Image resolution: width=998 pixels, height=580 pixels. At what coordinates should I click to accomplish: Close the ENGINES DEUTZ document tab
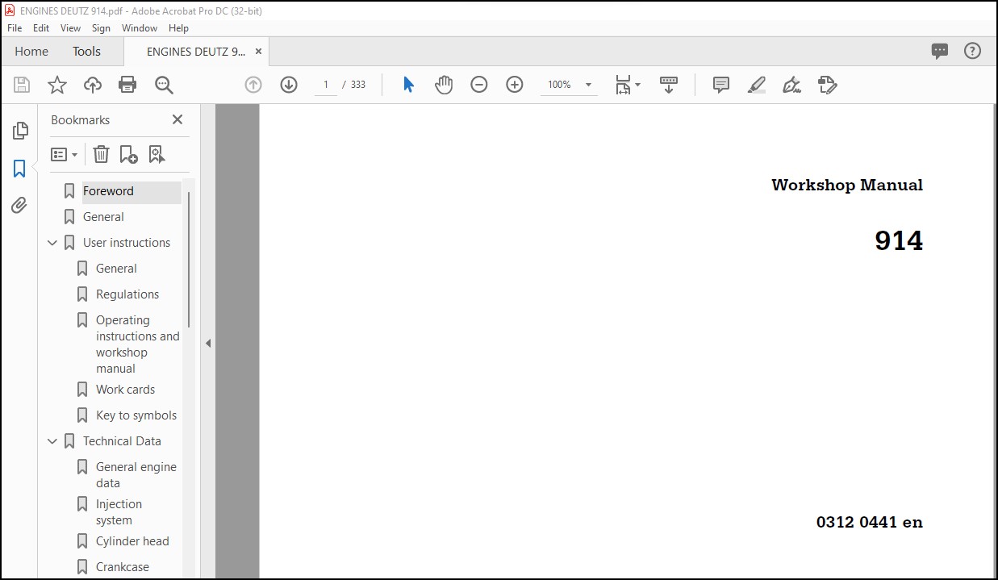pos(258,51)
